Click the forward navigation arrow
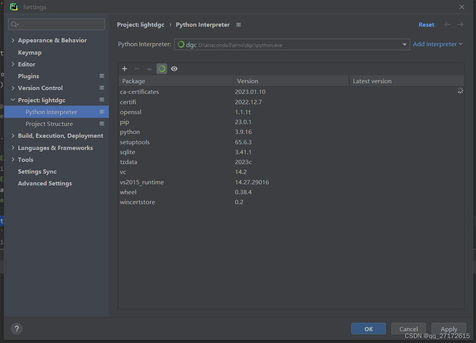The height and width of the screenshot is (343, 476). point(460,24)
